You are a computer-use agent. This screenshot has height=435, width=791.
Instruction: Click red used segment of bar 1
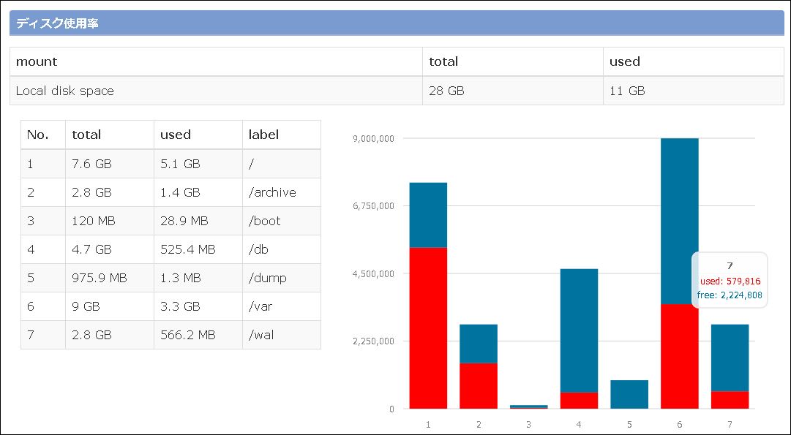(428, 328)
